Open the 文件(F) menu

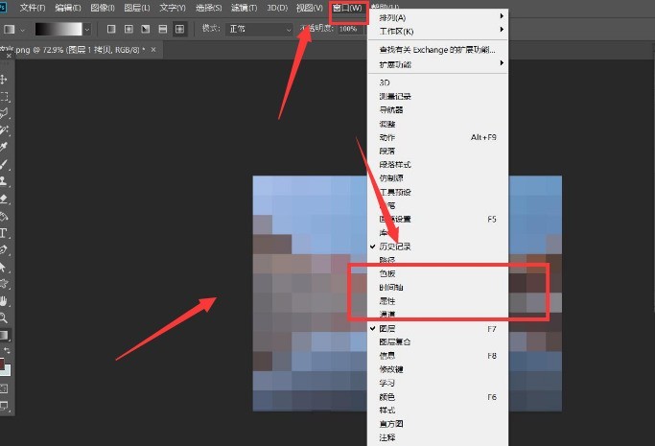pyautogui.click(x=33, y=8)
